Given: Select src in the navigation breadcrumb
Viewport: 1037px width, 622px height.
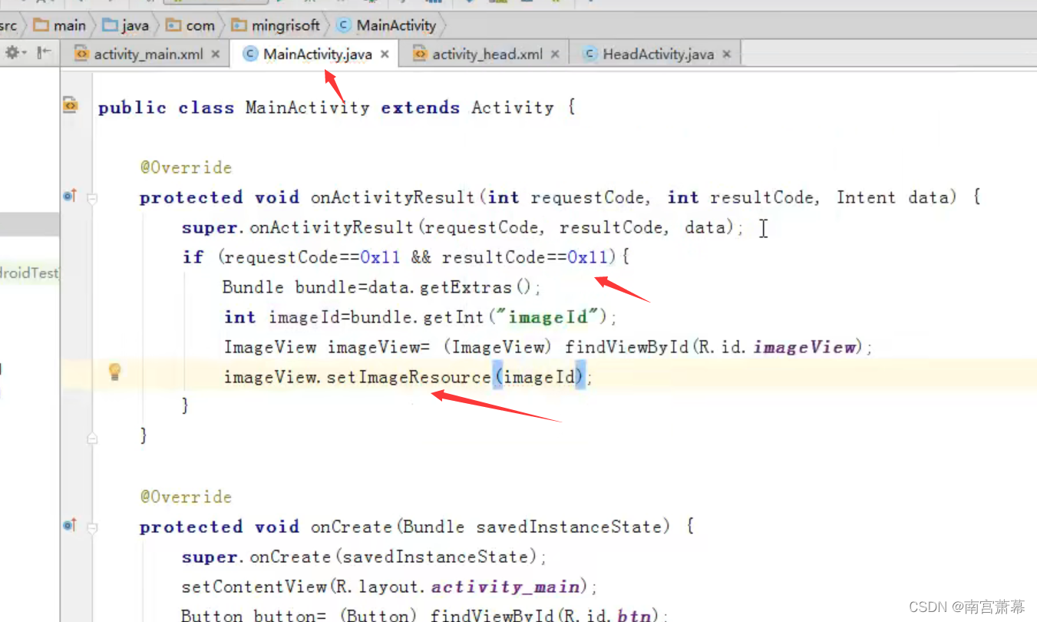Looking at the screenshot, I should pyautogui.click(x=8, y=25).
